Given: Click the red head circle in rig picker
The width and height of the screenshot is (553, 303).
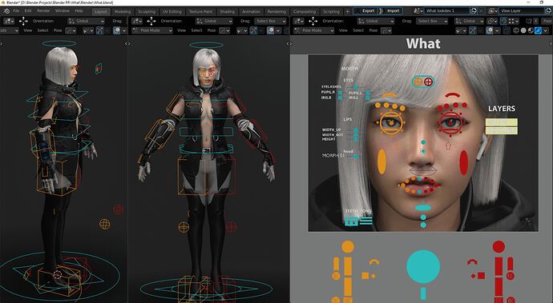Looking at the screenshot, I should click(499, 247).
